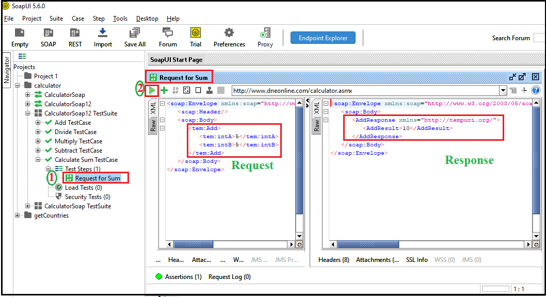
Task: Click the zoom icon below the request editor
Action: 299,244
